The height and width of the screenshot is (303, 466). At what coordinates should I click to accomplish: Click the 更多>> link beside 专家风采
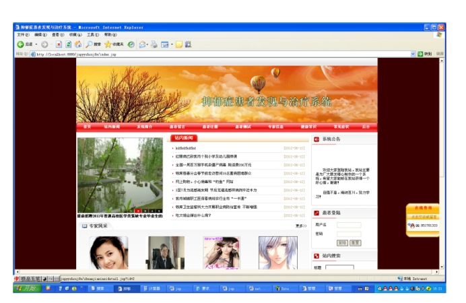301,226
